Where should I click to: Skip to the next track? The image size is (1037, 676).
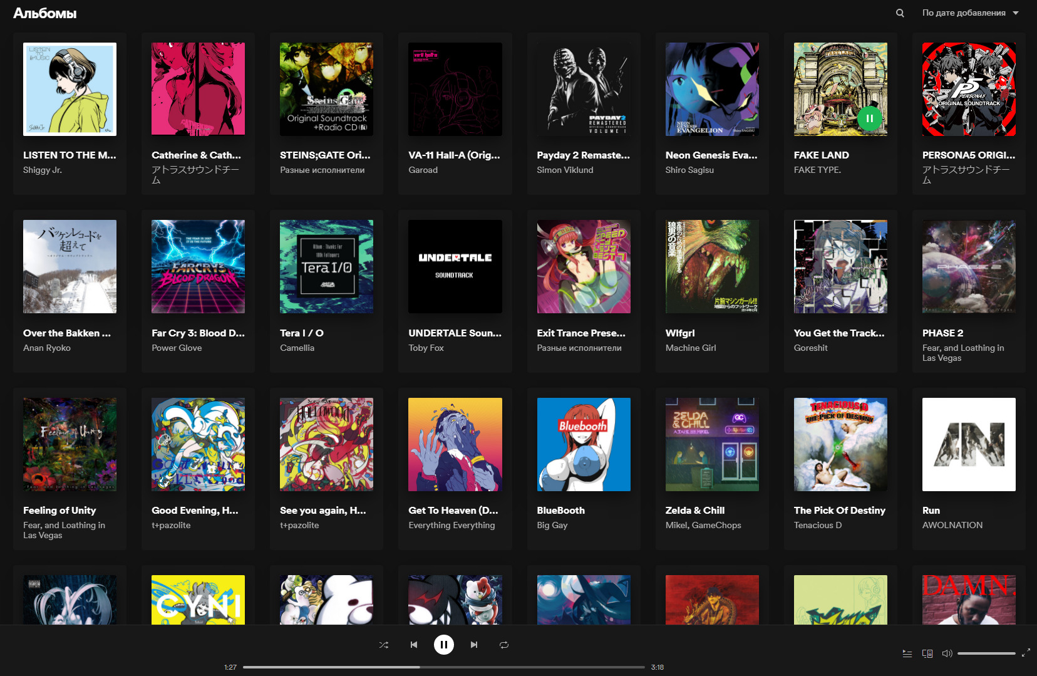[x=474, y=645]
